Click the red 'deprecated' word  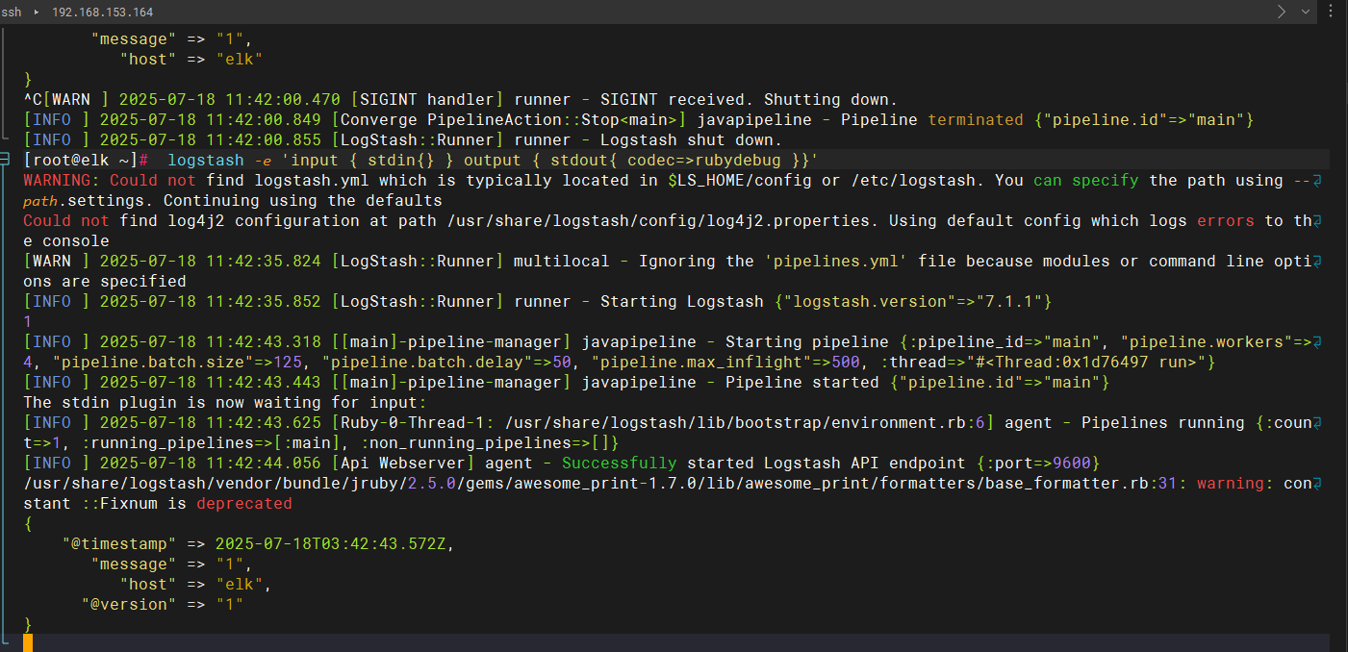(x=243, y=504)
